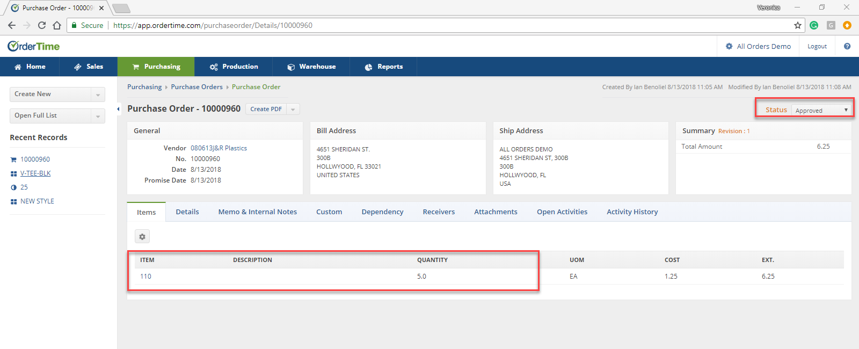Click the Purchasing breadcrumb link
The width and height of the screenshot is (859, 349).
click(144, 87)
